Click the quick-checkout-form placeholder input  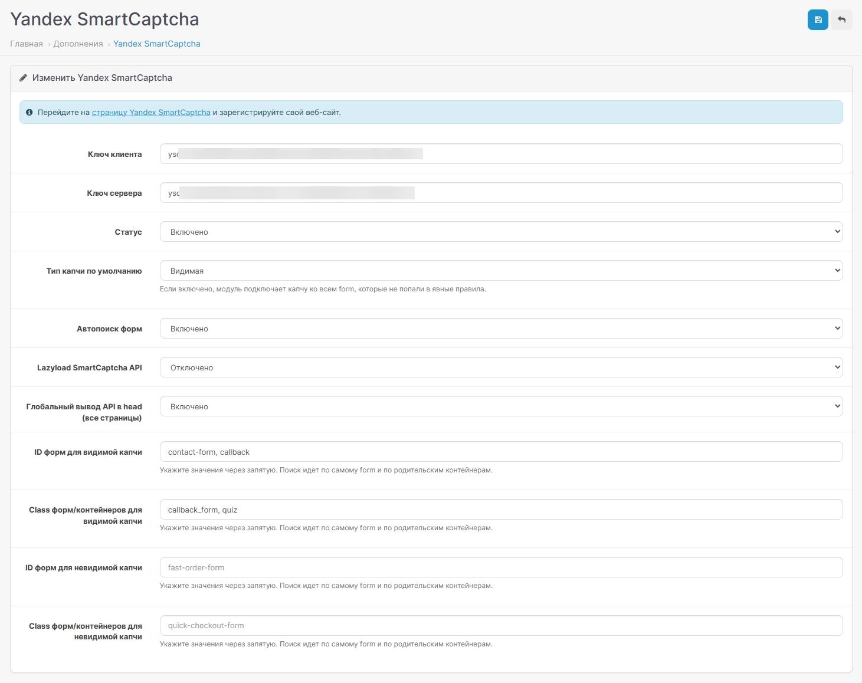[x=500, y=625]
